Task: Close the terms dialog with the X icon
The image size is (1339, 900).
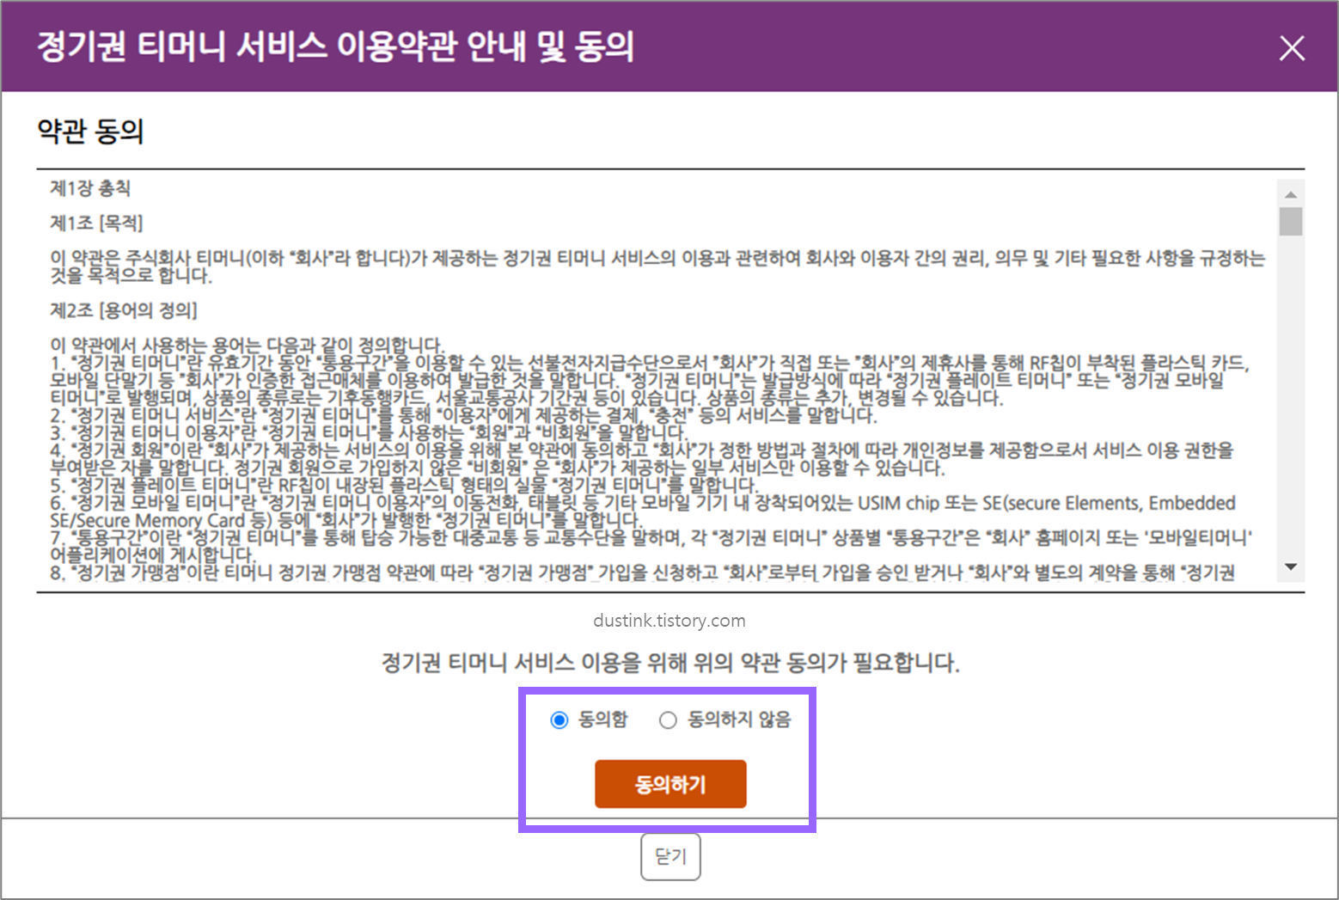Action: click(x=1291, y=48)
